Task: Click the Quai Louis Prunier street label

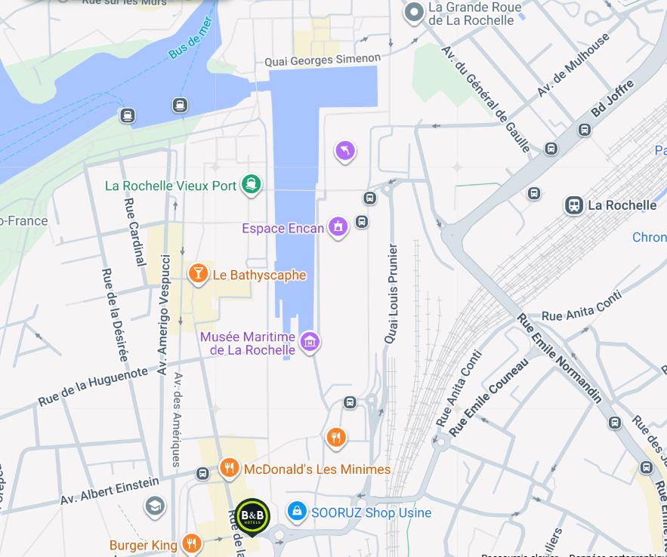Action: click(392, 294)
